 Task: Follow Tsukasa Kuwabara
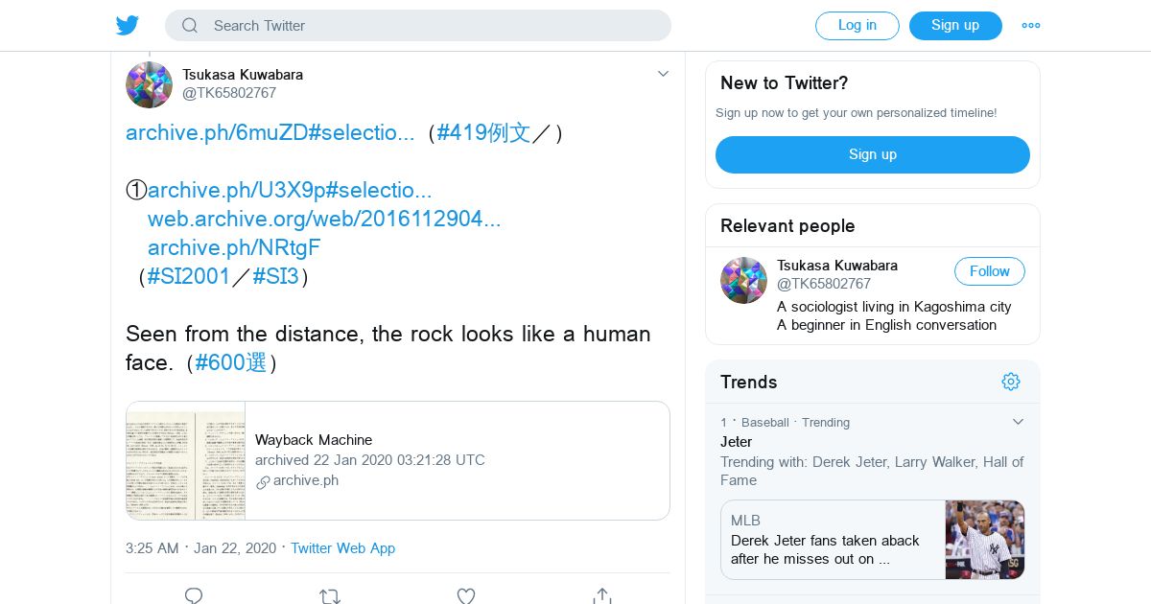tap(989, 271)
